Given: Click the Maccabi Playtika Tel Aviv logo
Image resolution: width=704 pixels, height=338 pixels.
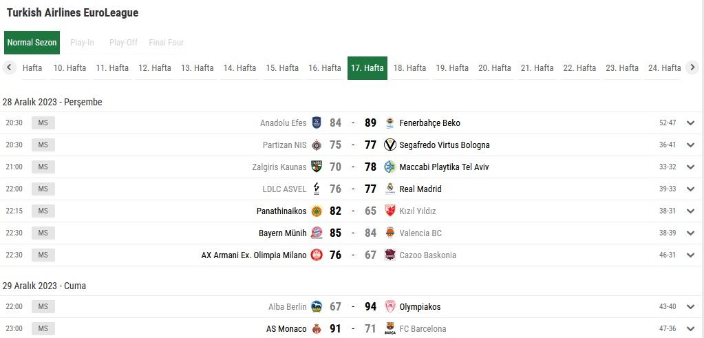Looking at the screenshot, I should click(390, 167).
